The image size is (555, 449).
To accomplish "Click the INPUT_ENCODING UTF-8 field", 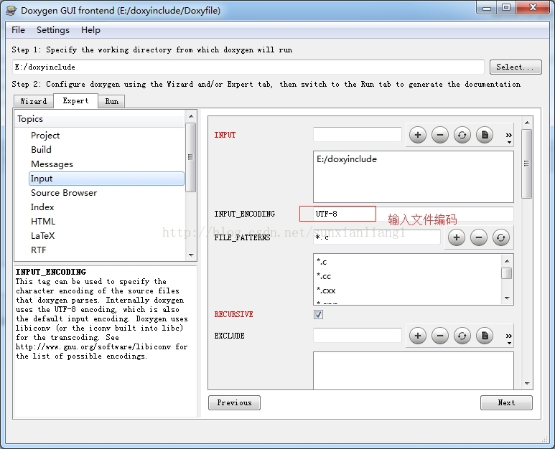I will [x=414, y=214].
